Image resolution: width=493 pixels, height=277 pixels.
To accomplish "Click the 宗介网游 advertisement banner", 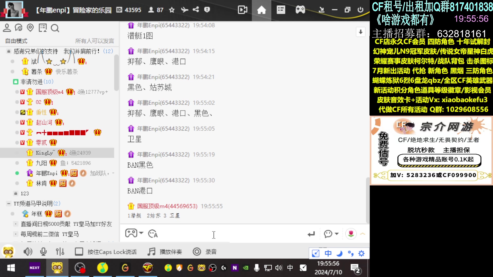I will coord(431,150).
